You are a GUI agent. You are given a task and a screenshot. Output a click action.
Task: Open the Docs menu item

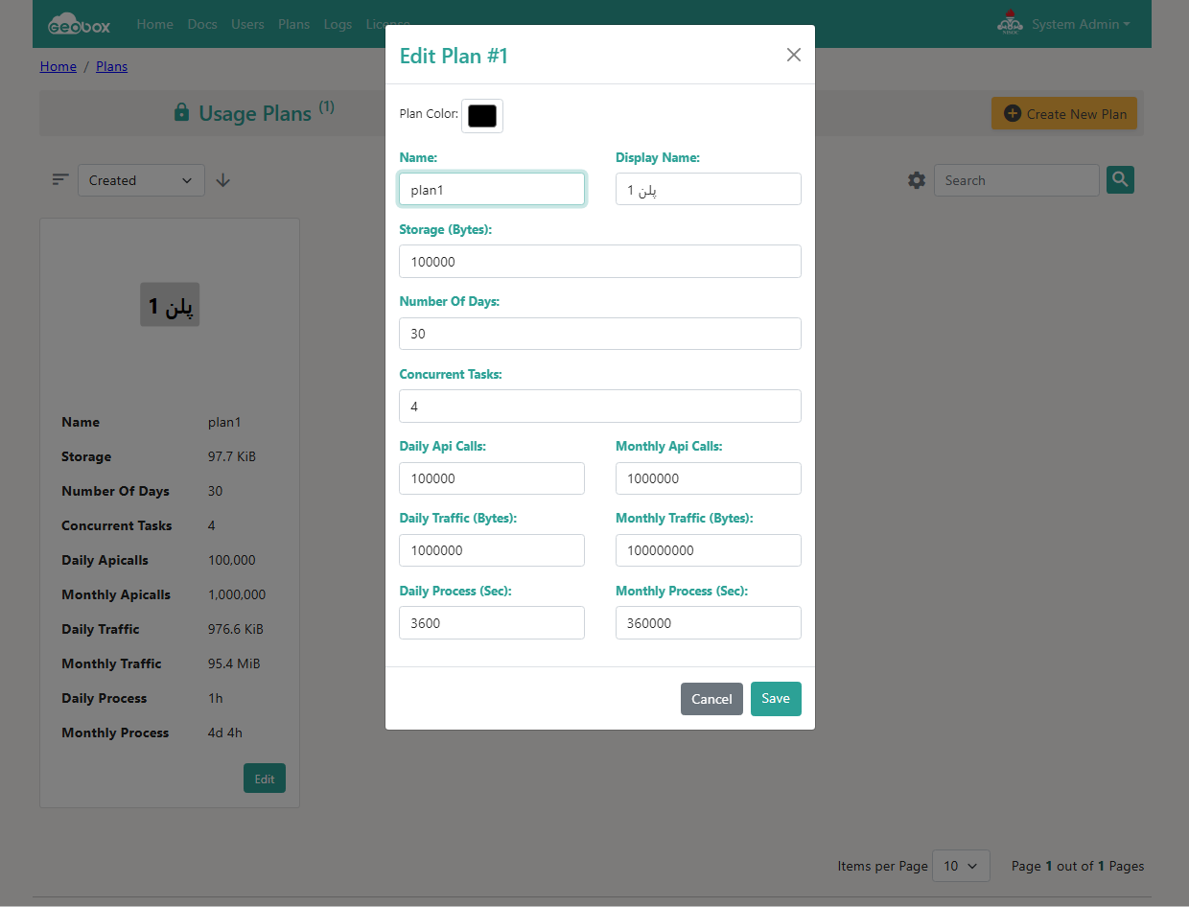click(202, 24)
